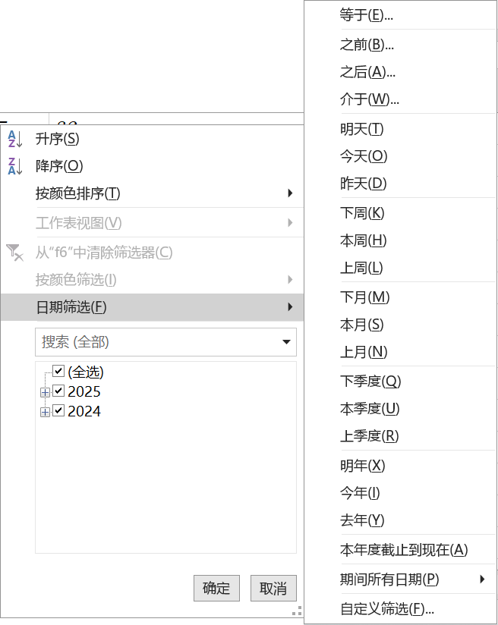Click the 搜索 (全部) input field
Image resolution: width=498 pixels, height=625 pixels.
(x=156, y=342)
